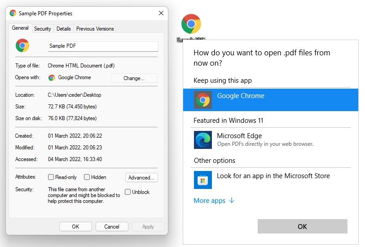
Task: Click the down arrow next to More apps
Action: (x=231, y=200)
